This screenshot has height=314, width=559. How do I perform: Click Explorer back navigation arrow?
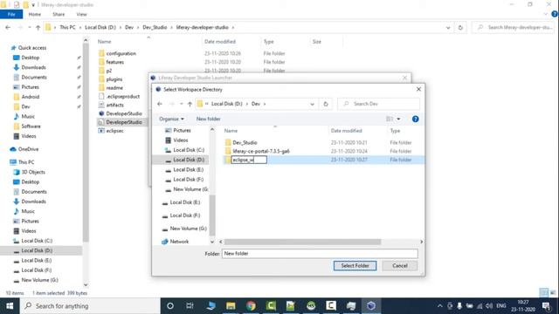click(x=8, y=27)
